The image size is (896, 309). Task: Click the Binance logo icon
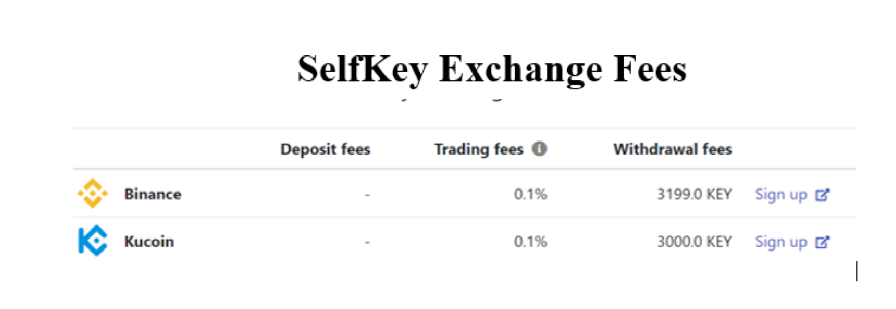[x=93, y=194]
